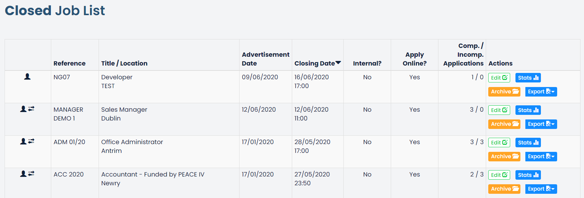View Stats for ADM 01/20

[528, 143]
